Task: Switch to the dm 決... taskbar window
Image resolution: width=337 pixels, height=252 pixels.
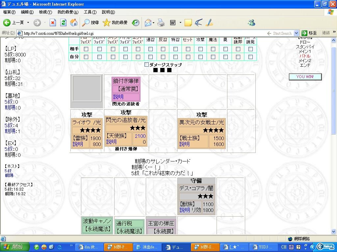Action: pyautogui.click(x=90, y=247)
